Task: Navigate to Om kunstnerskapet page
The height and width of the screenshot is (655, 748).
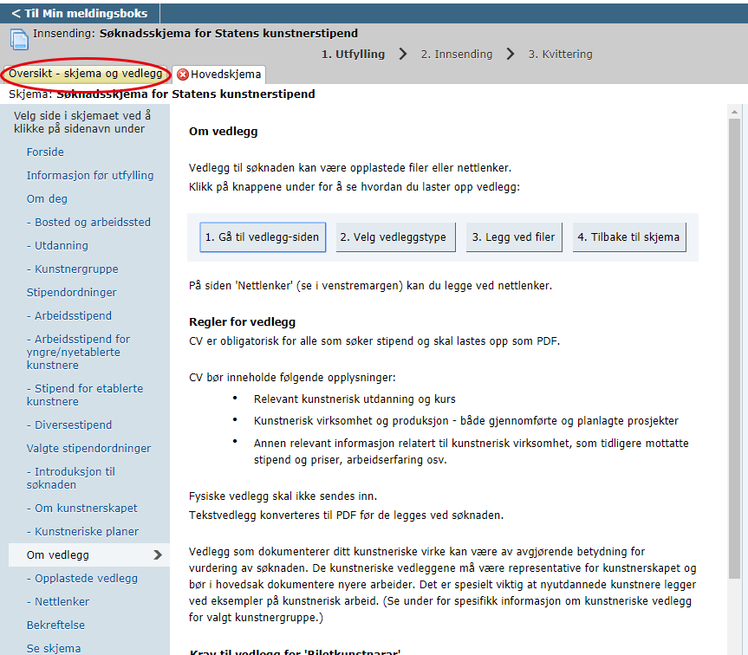Action: pyautogui.click(x=82, y=509)
